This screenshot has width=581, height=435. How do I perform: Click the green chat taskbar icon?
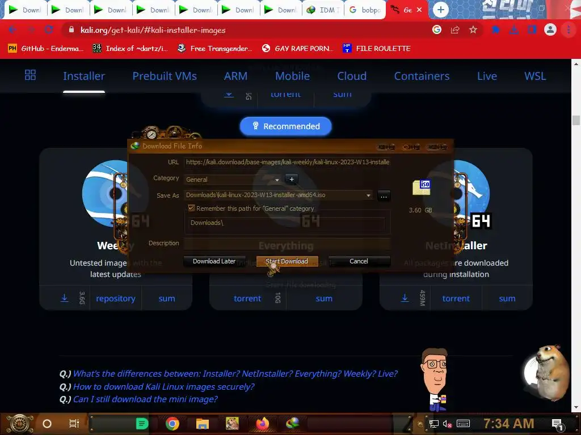[x=142, y=424]
